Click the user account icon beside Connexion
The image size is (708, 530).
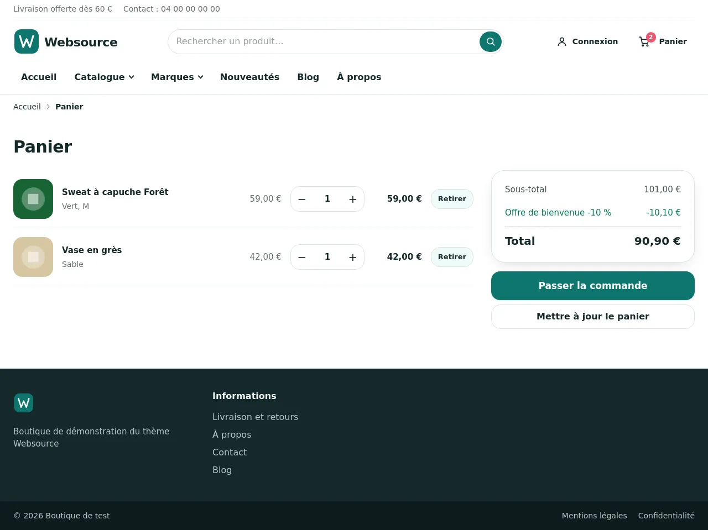(562, 41)
